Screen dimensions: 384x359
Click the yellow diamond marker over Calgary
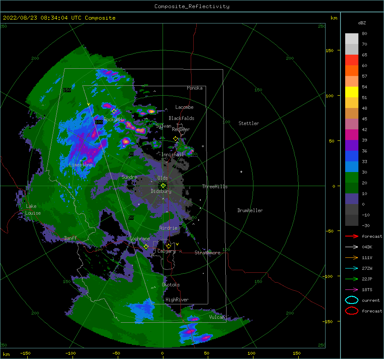tap(169, 246)
